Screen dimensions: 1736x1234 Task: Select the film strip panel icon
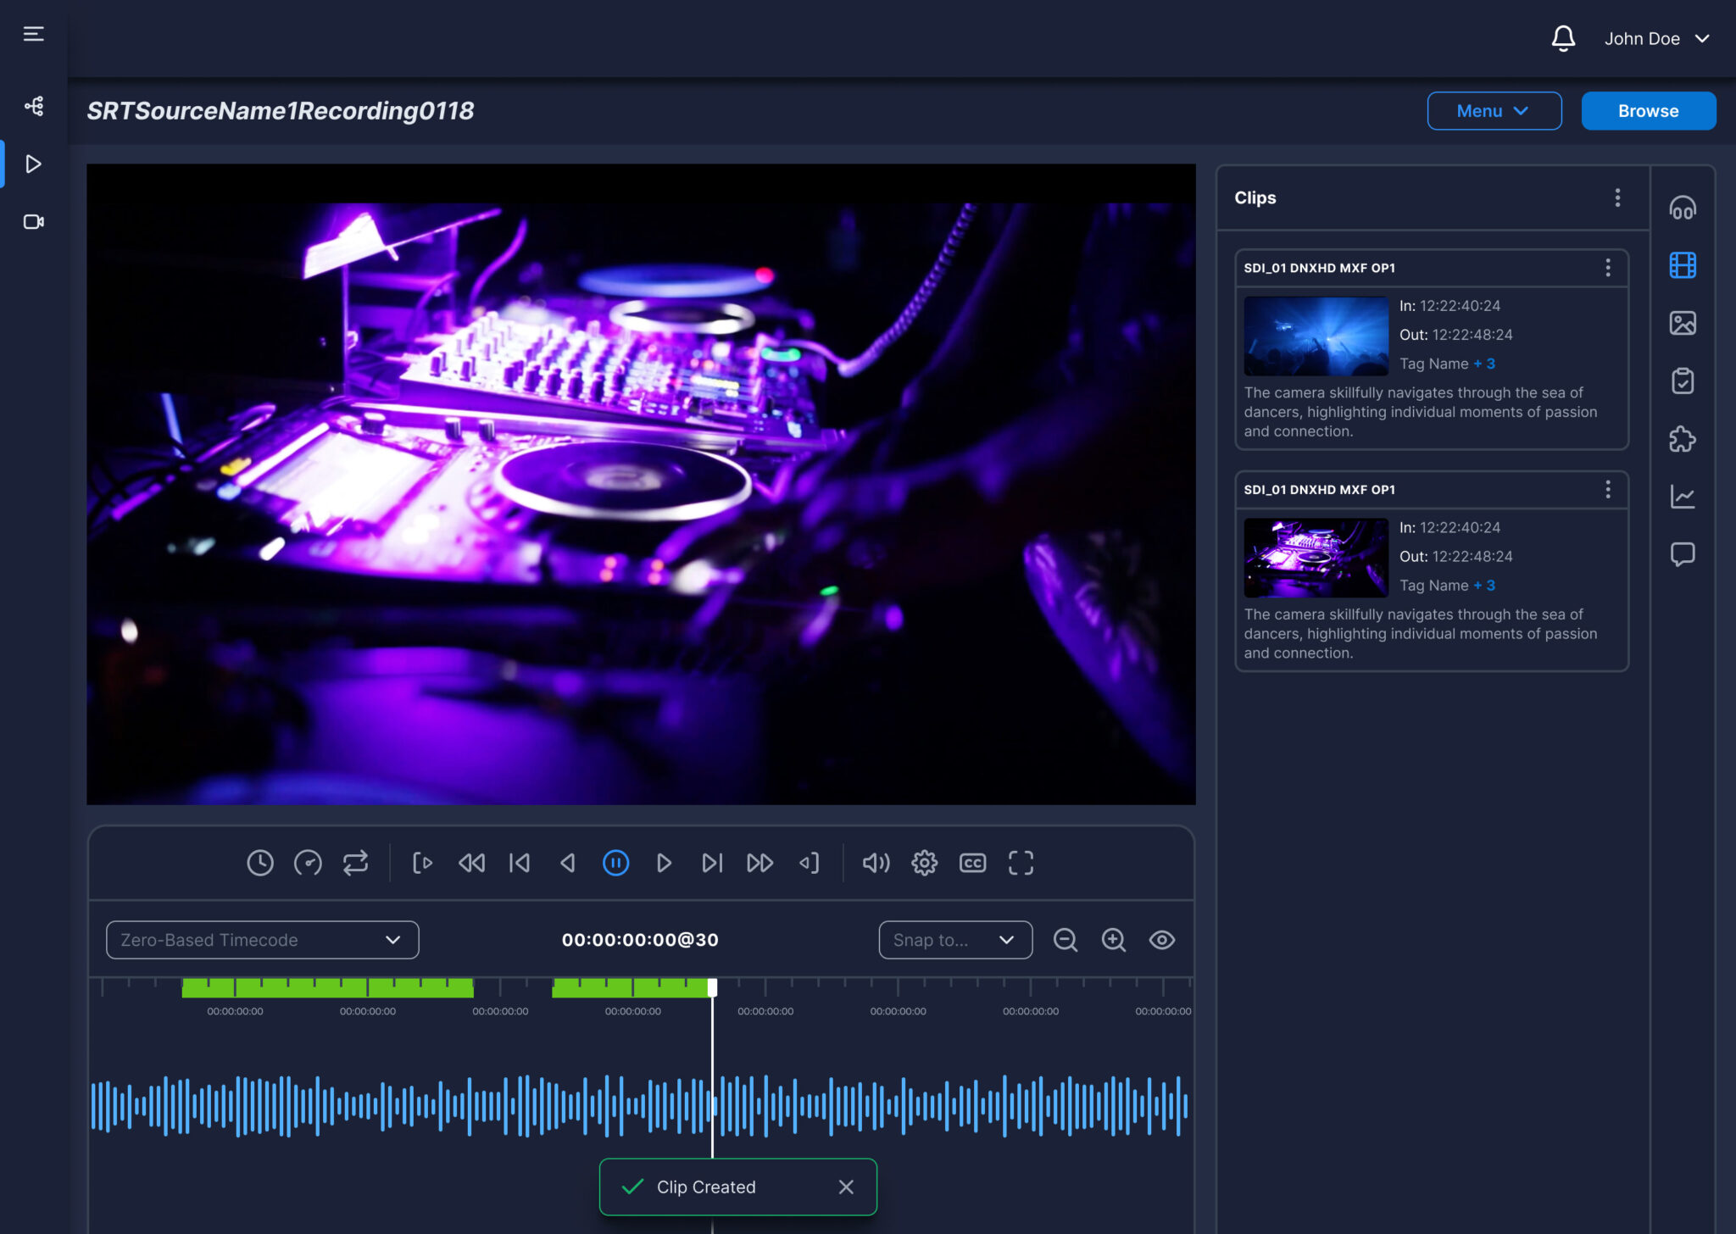point(1683,264)
